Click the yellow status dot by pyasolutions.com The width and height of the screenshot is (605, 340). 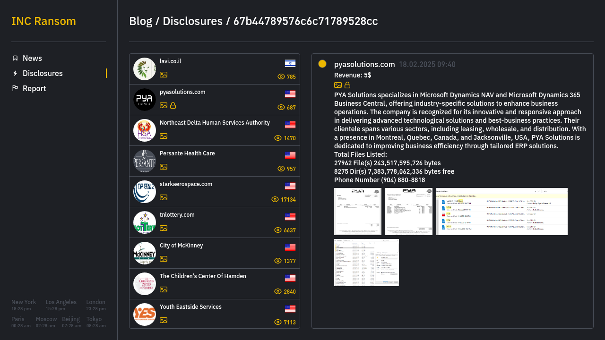[x=322, y=64]
